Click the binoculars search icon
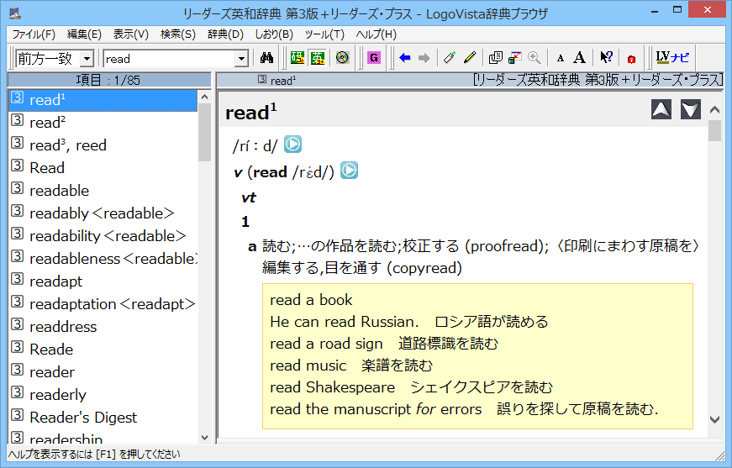This screenshot has width=732, height=468. pos(268,58)
